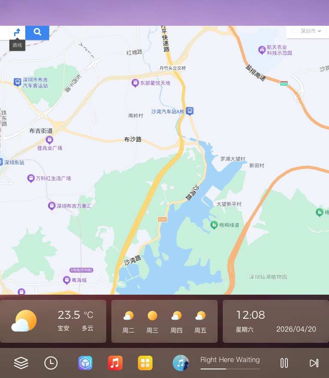Seek within the song progress bar
Screen dimensions: 329x378
pyautogui.click(x=230, y=369)
